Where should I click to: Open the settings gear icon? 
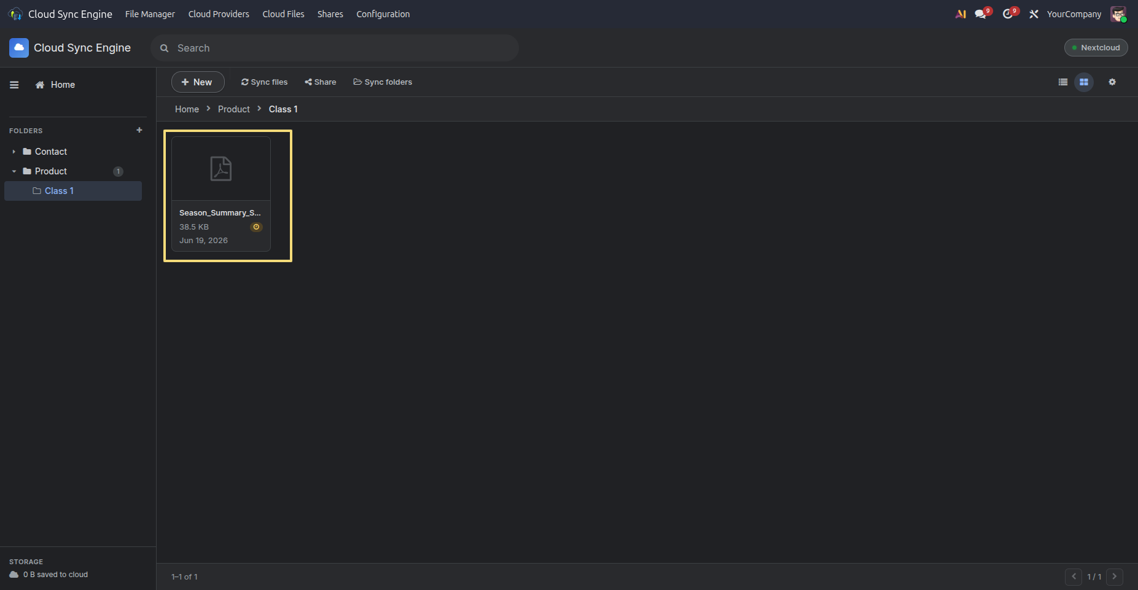point(1112,82)
